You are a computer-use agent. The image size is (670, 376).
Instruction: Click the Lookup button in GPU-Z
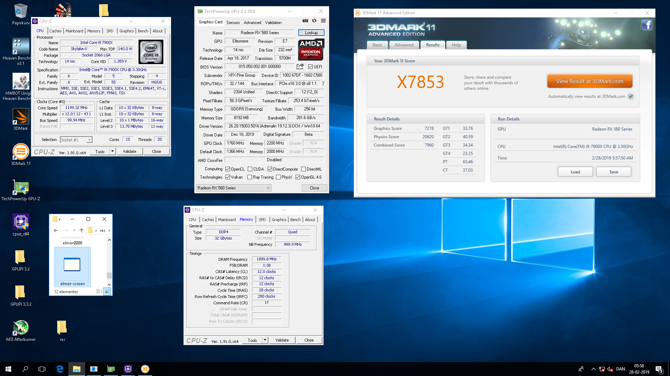(x=311, y=33)
